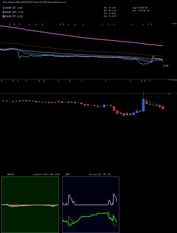The width and height of the screenshot is (177, 233).
Task: Click the ADX panel heading label
Action: pyautogui.click(x=68, y=174)
